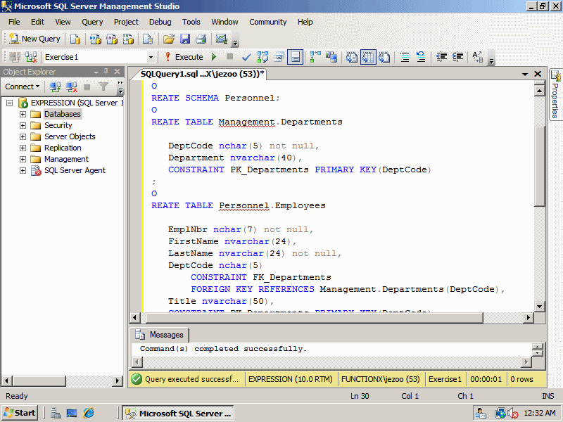Open the Community menu
The height and width of the screenshot is (422, 563).
[268, 22]
